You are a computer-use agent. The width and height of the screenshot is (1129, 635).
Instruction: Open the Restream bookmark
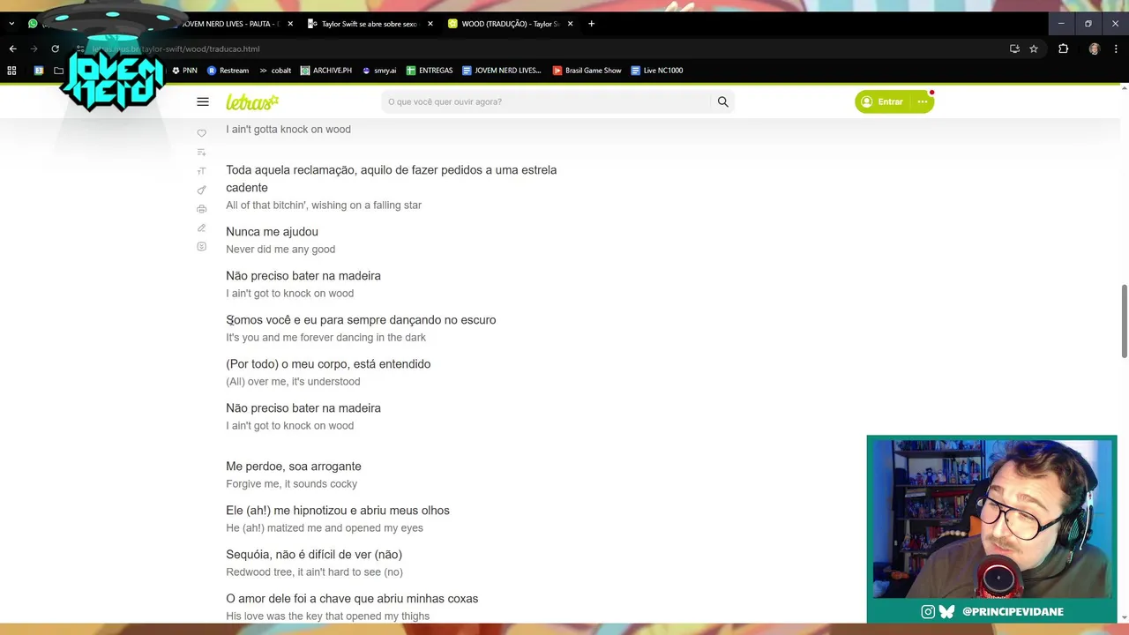click(228, 71)
